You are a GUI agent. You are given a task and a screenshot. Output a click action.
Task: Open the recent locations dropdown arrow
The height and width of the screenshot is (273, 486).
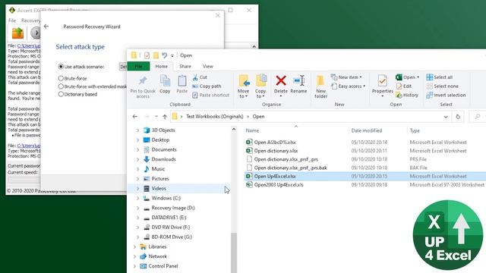pyautogui.click(x=156, y=116)
